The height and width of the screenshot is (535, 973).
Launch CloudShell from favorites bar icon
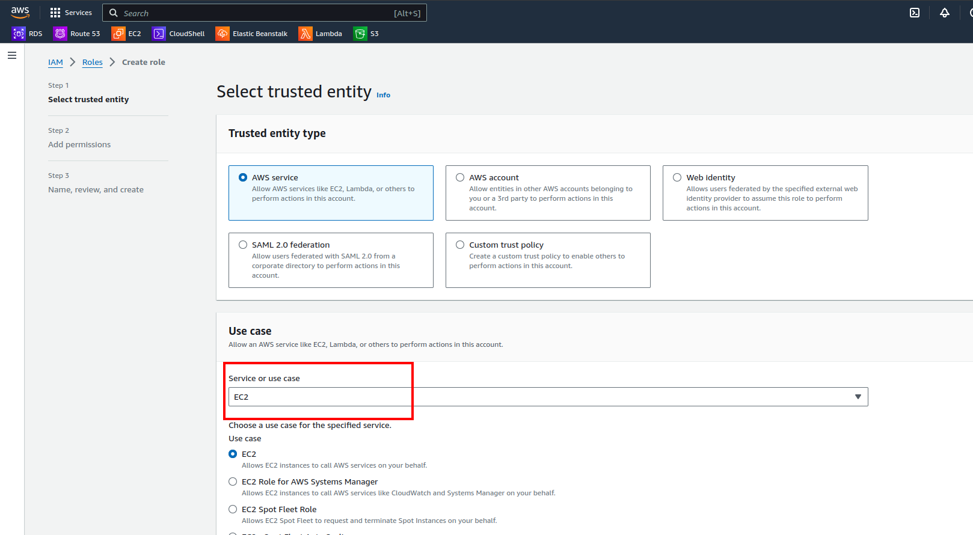[159, 34]
